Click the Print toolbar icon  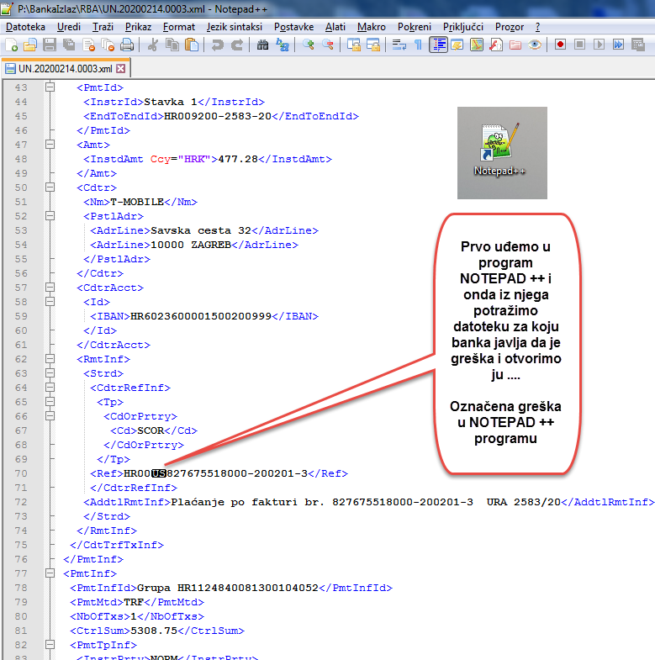click(127, 45)
